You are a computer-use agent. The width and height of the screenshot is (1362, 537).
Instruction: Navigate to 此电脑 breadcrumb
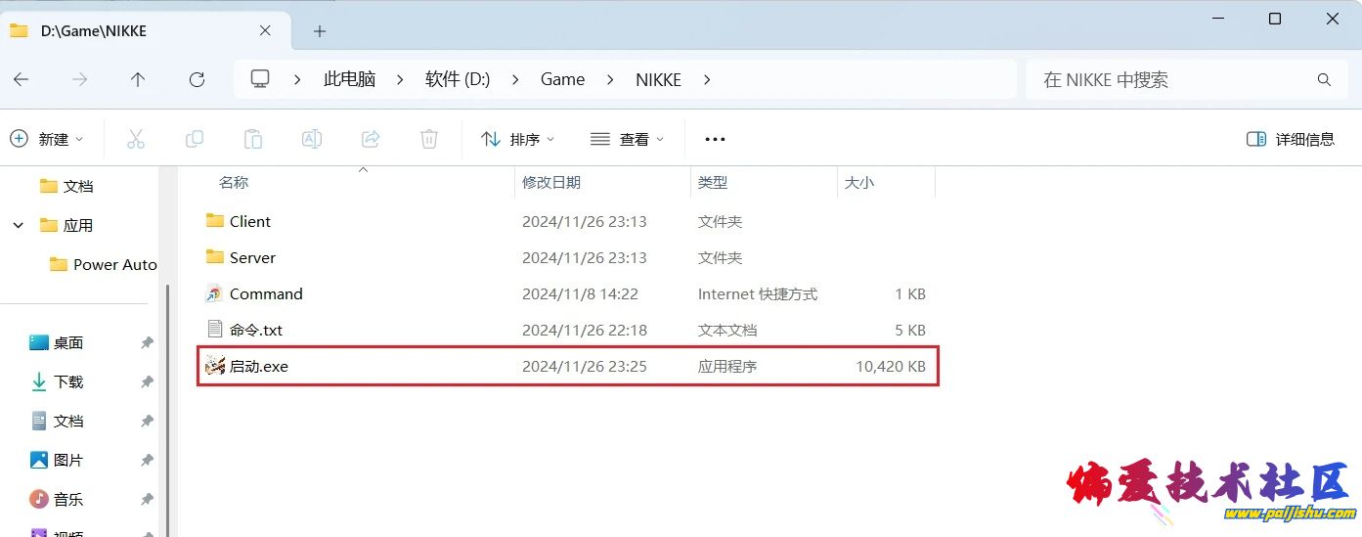tap(350, 79)
